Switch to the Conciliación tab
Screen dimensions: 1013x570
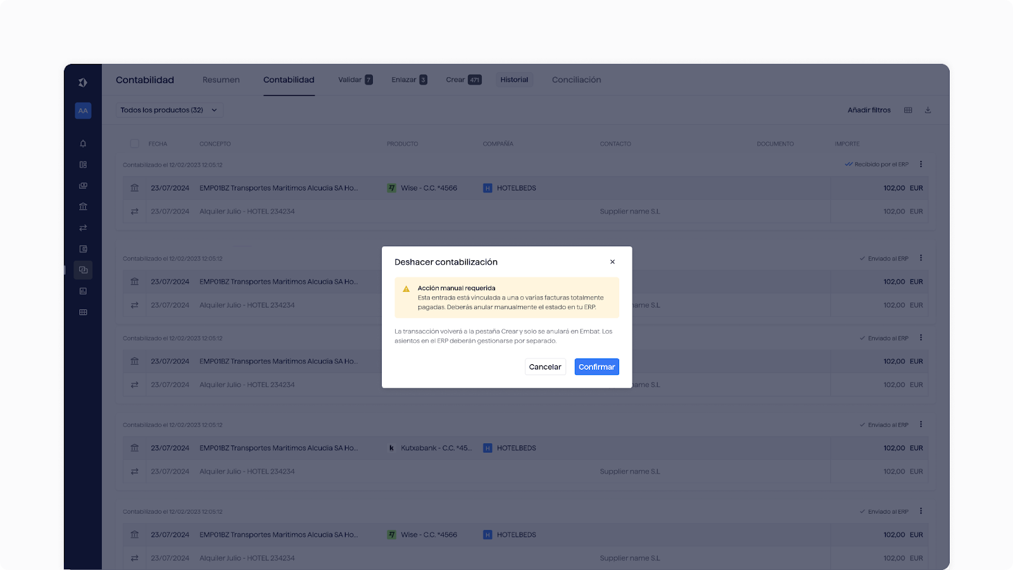point(576,80)
